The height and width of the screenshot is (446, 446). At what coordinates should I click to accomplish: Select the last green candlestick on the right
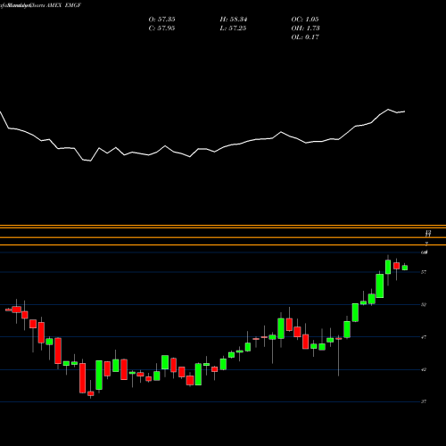(405, 268)
